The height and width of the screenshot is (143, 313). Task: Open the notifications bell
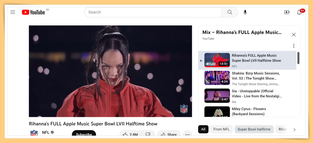click(299, 12)
